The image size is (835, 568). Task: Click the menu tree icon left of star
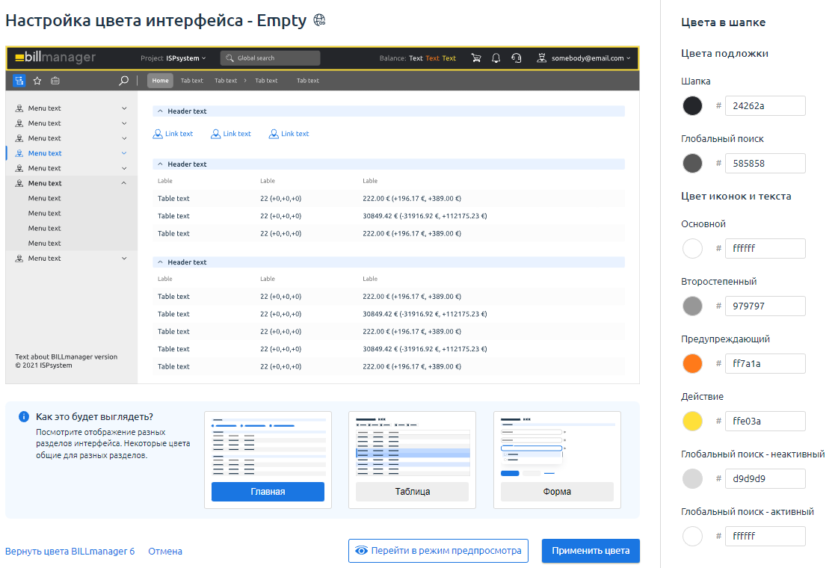[x=19, y=81]
